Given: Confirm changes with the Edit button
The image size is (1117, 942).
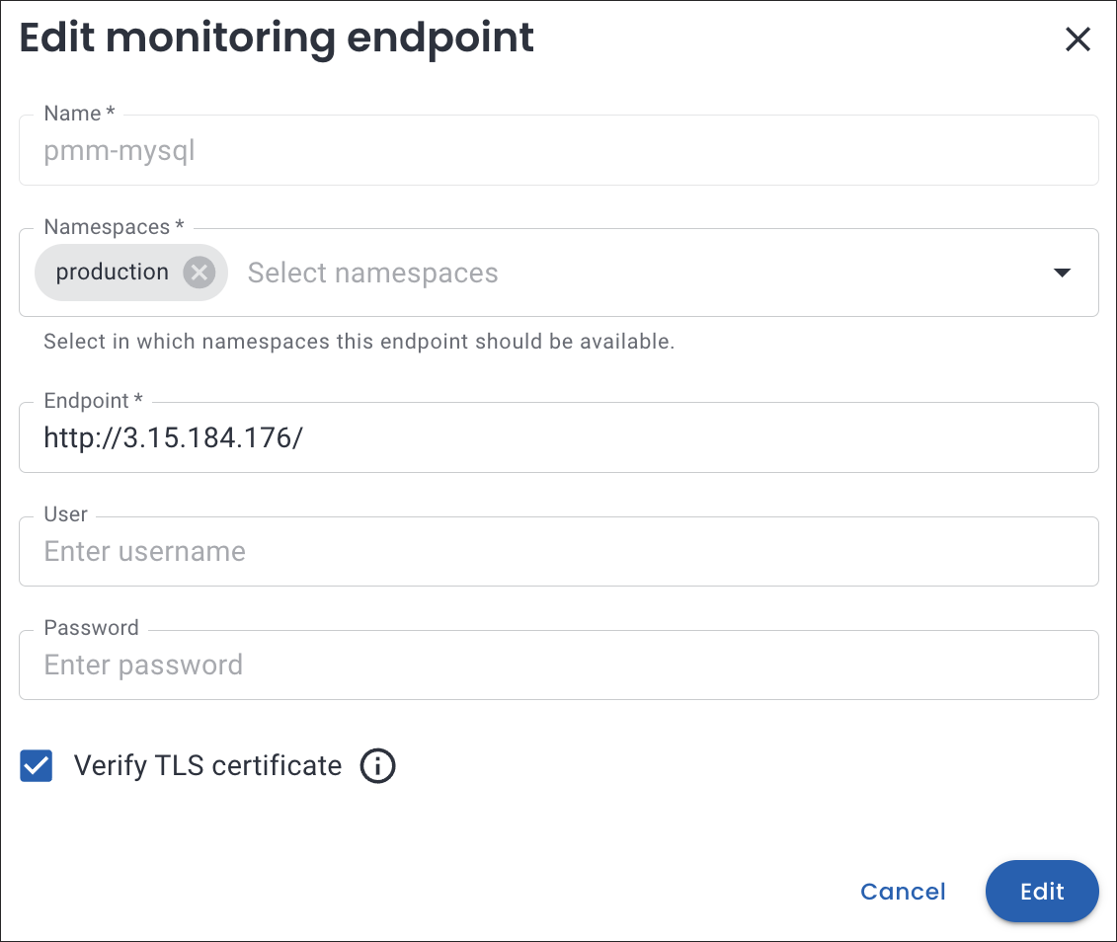Looking at the screenshot, I should 1041,892.
